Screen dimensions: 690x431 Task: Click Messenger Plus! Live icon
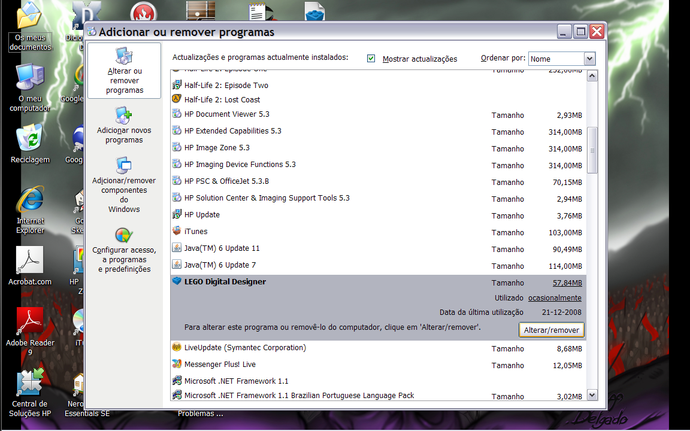pyautogui.click(x=177, y=364)
